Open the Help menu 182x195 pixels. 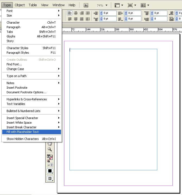[x=72, y=5]
